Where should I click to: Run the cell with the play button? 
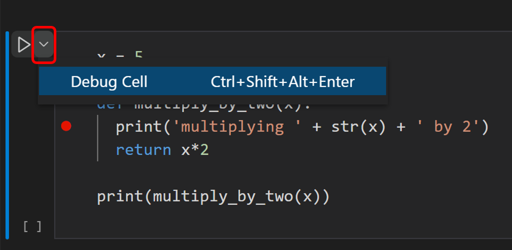click(23, 45)
